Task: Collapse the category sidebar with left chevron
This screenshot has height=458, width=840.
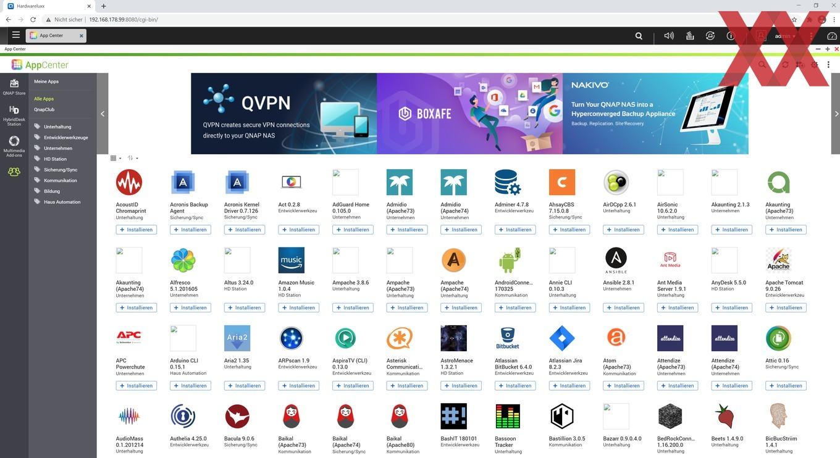Action: (x=103, y=114)
